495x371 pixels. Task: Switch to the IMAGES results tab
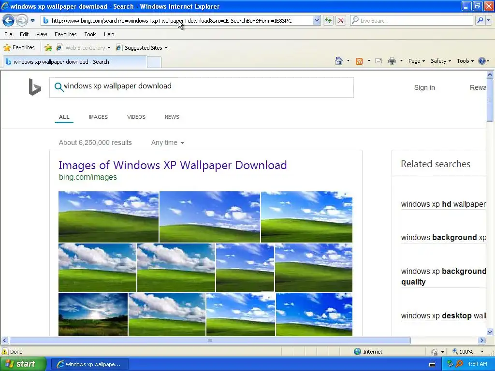coord(98,117)
